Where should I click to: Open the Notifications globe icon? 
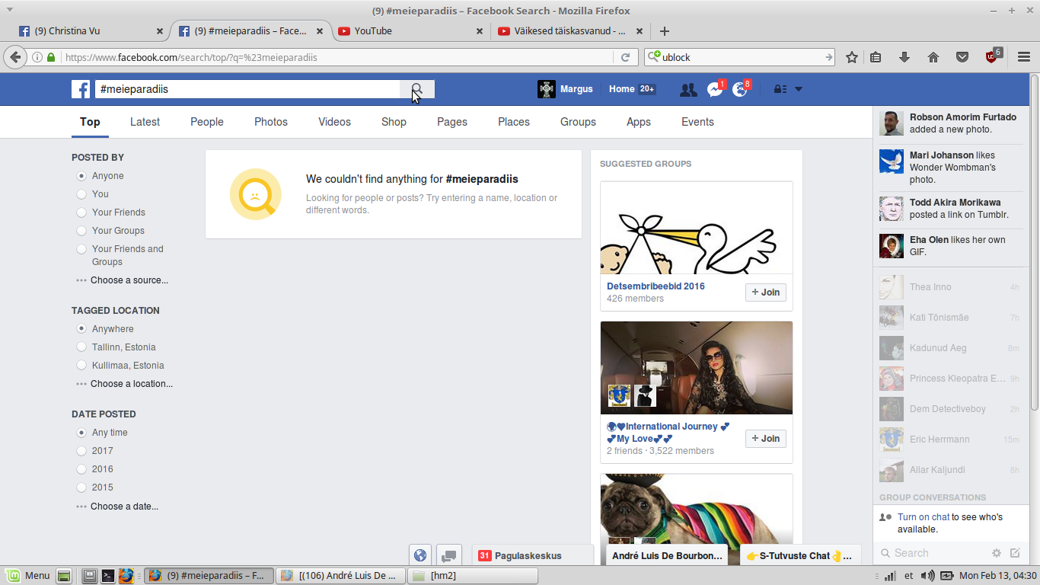[x=740, y=89]
